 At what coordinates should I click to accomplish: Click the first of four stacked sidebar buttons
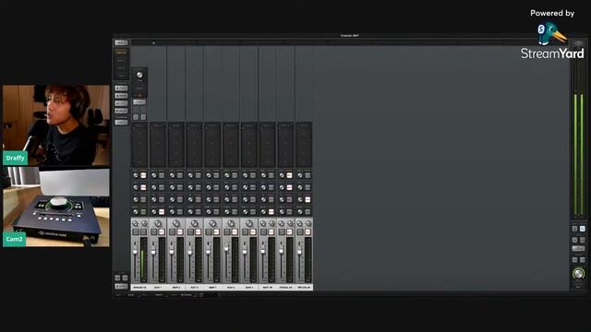[121, 89]
